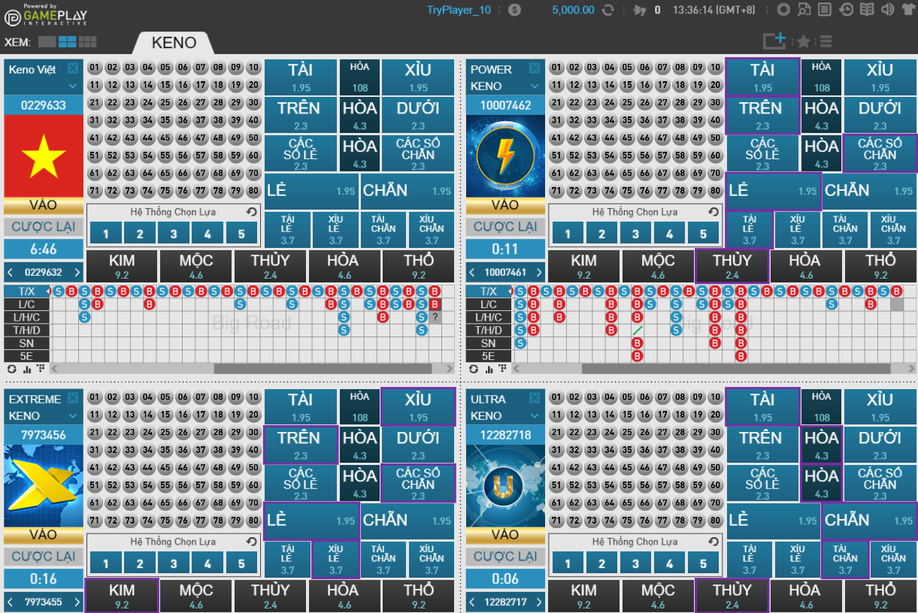Open favorites star icon
The height and width of the screenshot is (613, 918).
pos(803,41)
